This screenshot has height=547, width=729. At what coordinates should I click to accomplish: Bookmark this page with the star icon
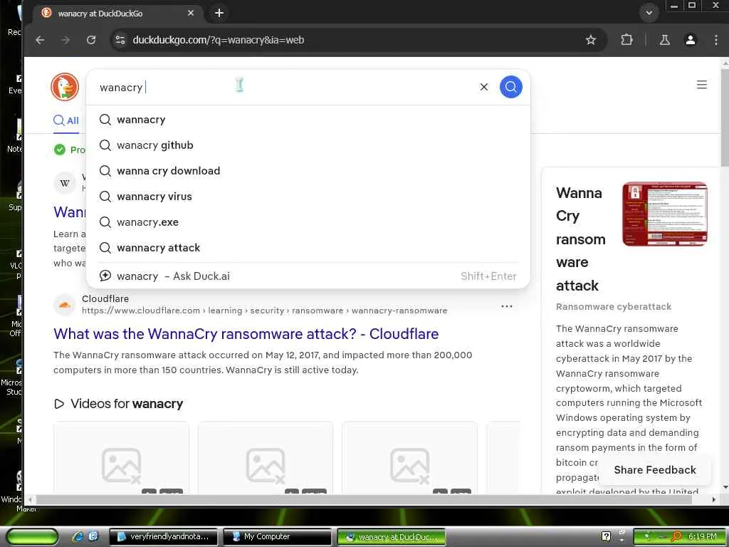click(590, 40)
